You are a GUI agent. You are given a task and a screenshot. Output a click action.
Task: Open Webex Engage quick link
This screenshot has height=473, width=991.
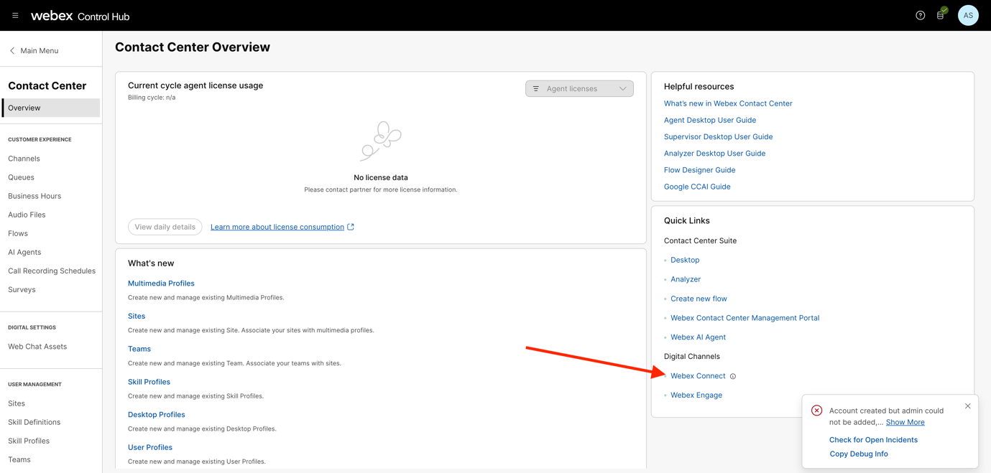pos(696,395)
